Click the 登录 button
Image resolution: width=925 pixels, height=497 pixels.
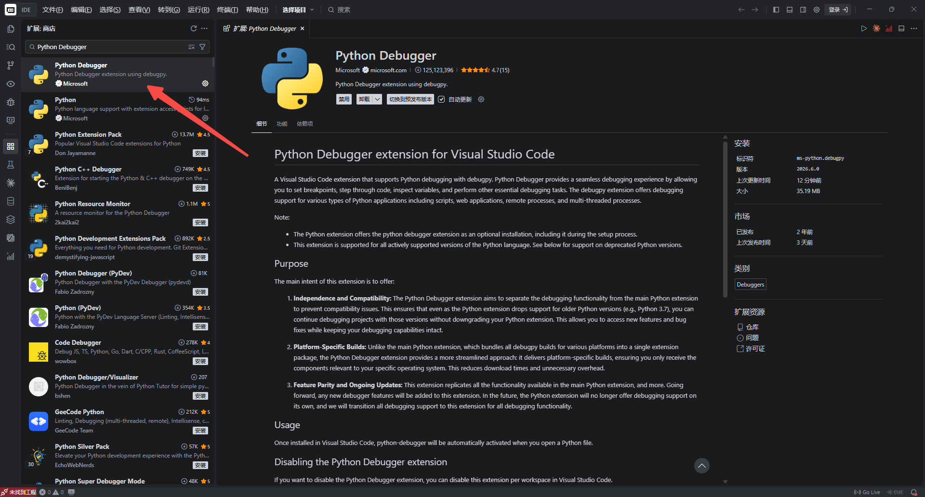(838, 10)
